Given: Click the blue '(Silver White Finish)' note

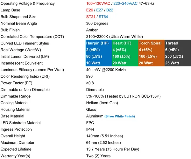Looking at the screenshot, I should pyautogui.click(x=120, y=116).
